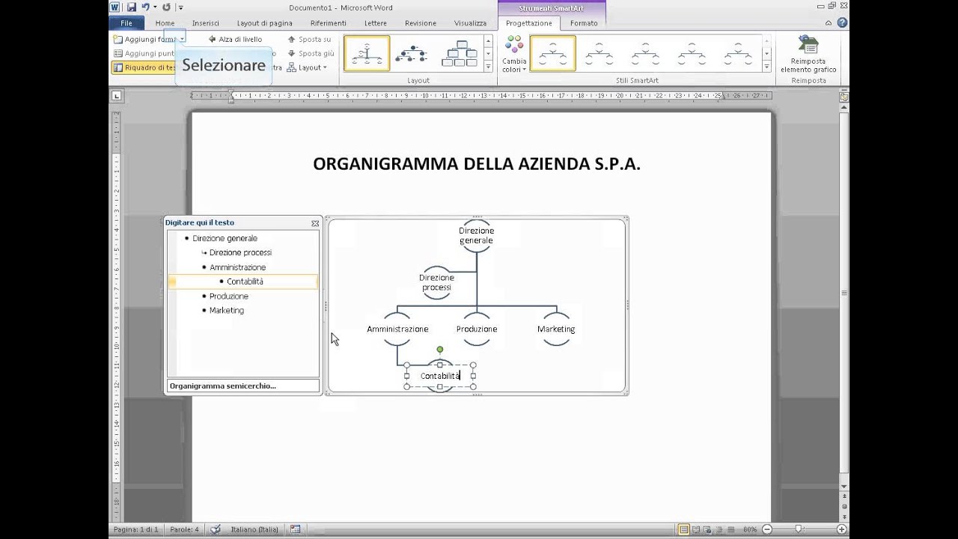The width and height of the screenshot is (958, 539).
Task: Click Marketing shape in diagram
Action: click(556, 329)
